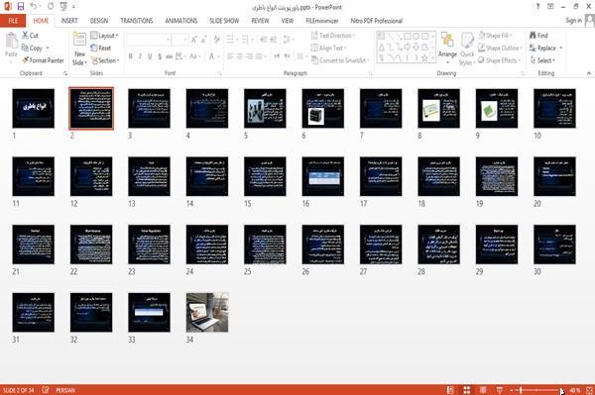Image resolution: width=595 pixels, height=395 pixels.
Task: Click the zoom percentage value
Action: [x=575, y=390]
